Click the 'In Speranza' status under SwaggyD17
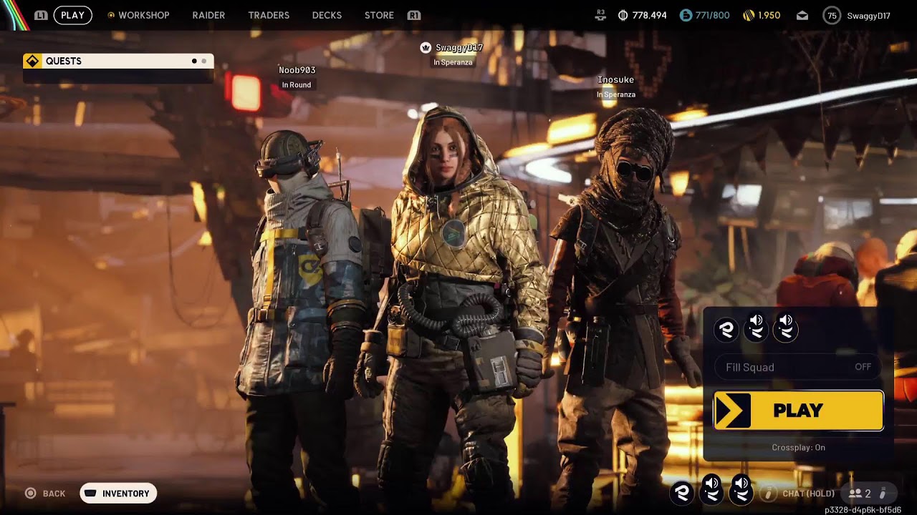Viewport: 917px width, 515px height. point(453,62)
